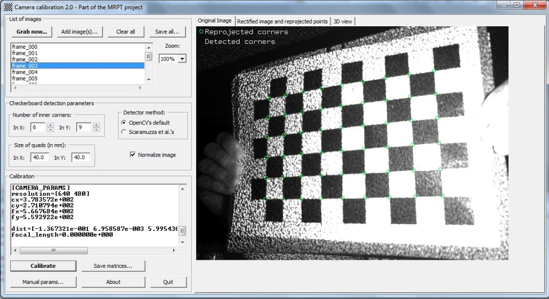Image resolution: width=549 pixels, height=299 pixels.
Task: Select the Original Image tab
Action: pyautogui.click(x=215, y=21)
